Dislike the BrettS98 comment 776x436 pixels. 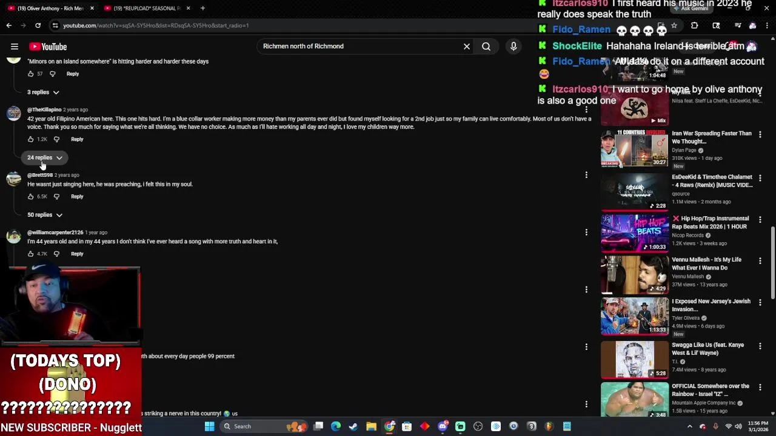click(x=56, y=196)
